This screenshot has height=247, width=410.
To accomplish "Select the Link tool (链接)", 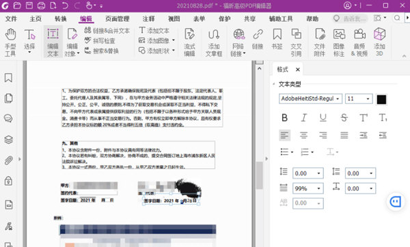I will point(258,40).
